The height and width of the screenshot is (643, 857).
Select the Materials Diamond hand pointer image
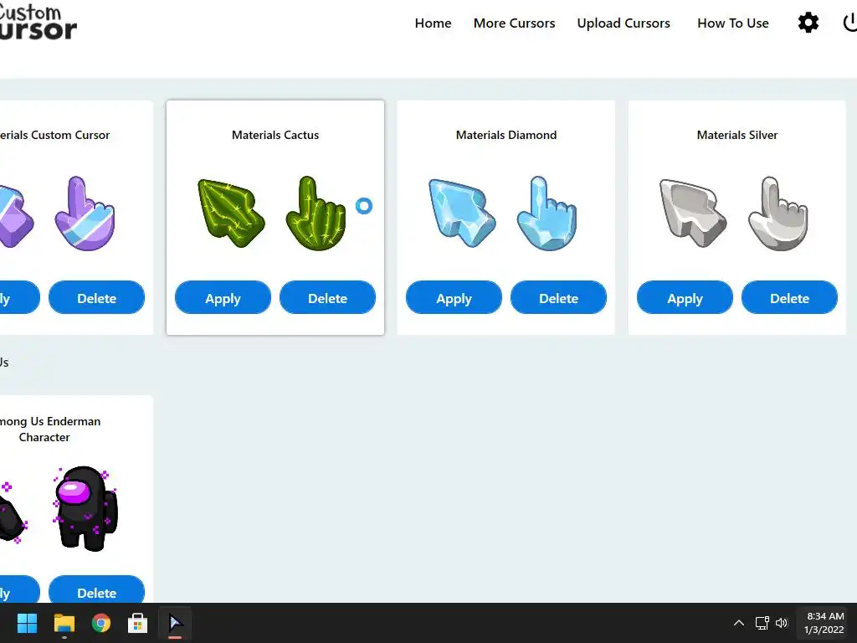click(547, 213)
